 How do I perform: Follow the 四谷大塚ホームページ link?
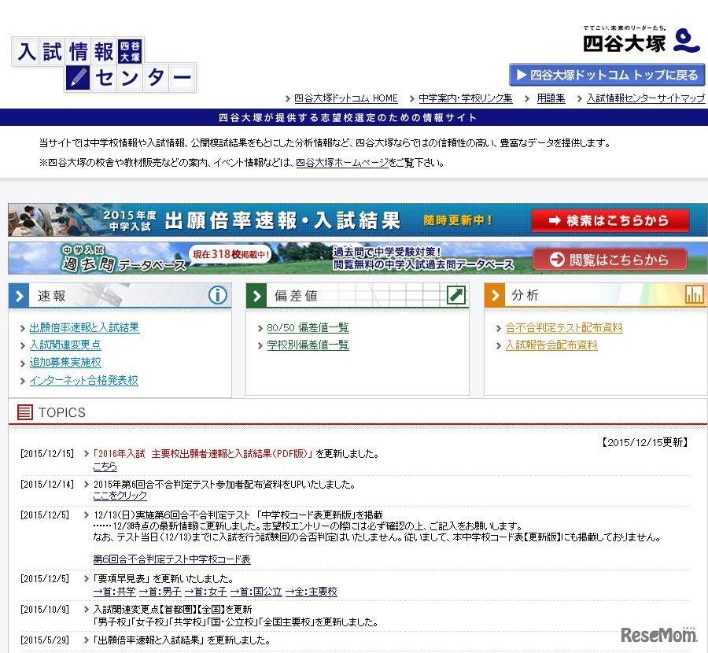pyautogui.click(x=344, y=162)
